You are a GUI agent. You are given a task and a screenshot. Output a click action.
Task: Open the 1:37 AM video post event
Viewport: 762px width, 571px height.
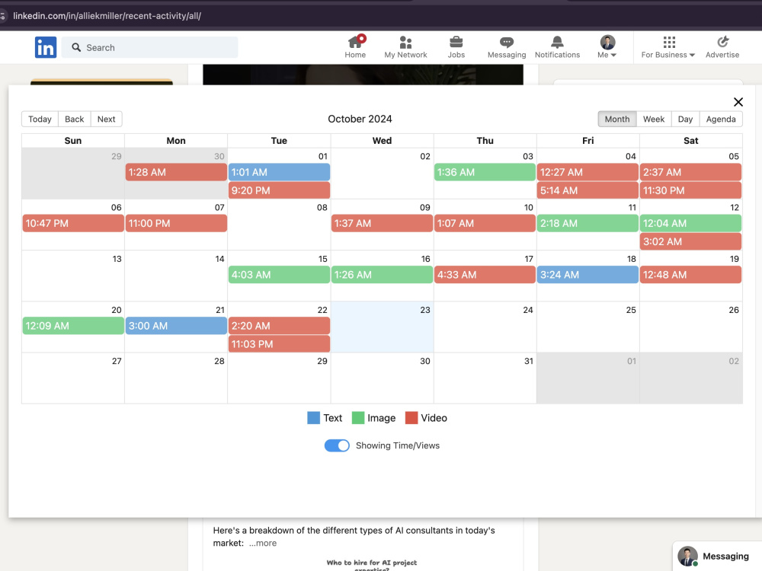(x=382, y=223)
